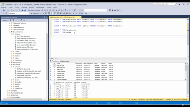Expand the Tabelas do Sistema folder

click(10, 23)
